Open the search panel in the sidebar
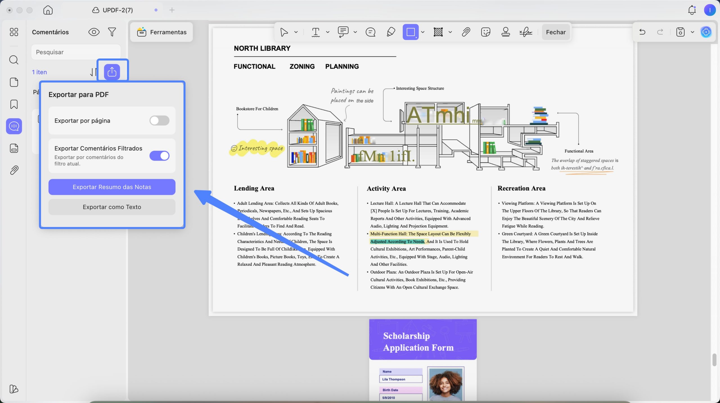 coord(14,60)
